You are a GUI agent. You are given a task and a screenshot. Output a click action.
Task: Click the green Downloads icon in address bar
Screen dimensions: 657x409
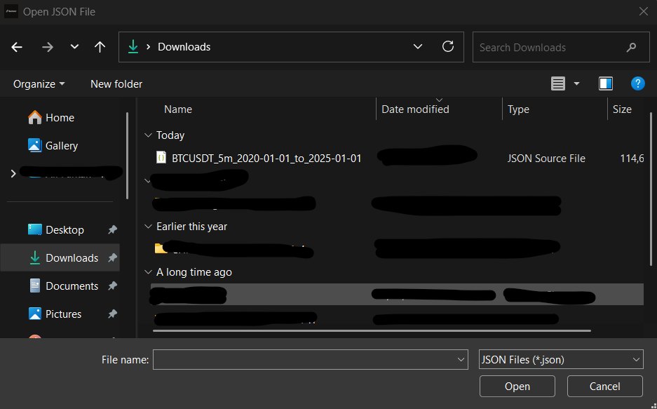click(x=133, y=46)
